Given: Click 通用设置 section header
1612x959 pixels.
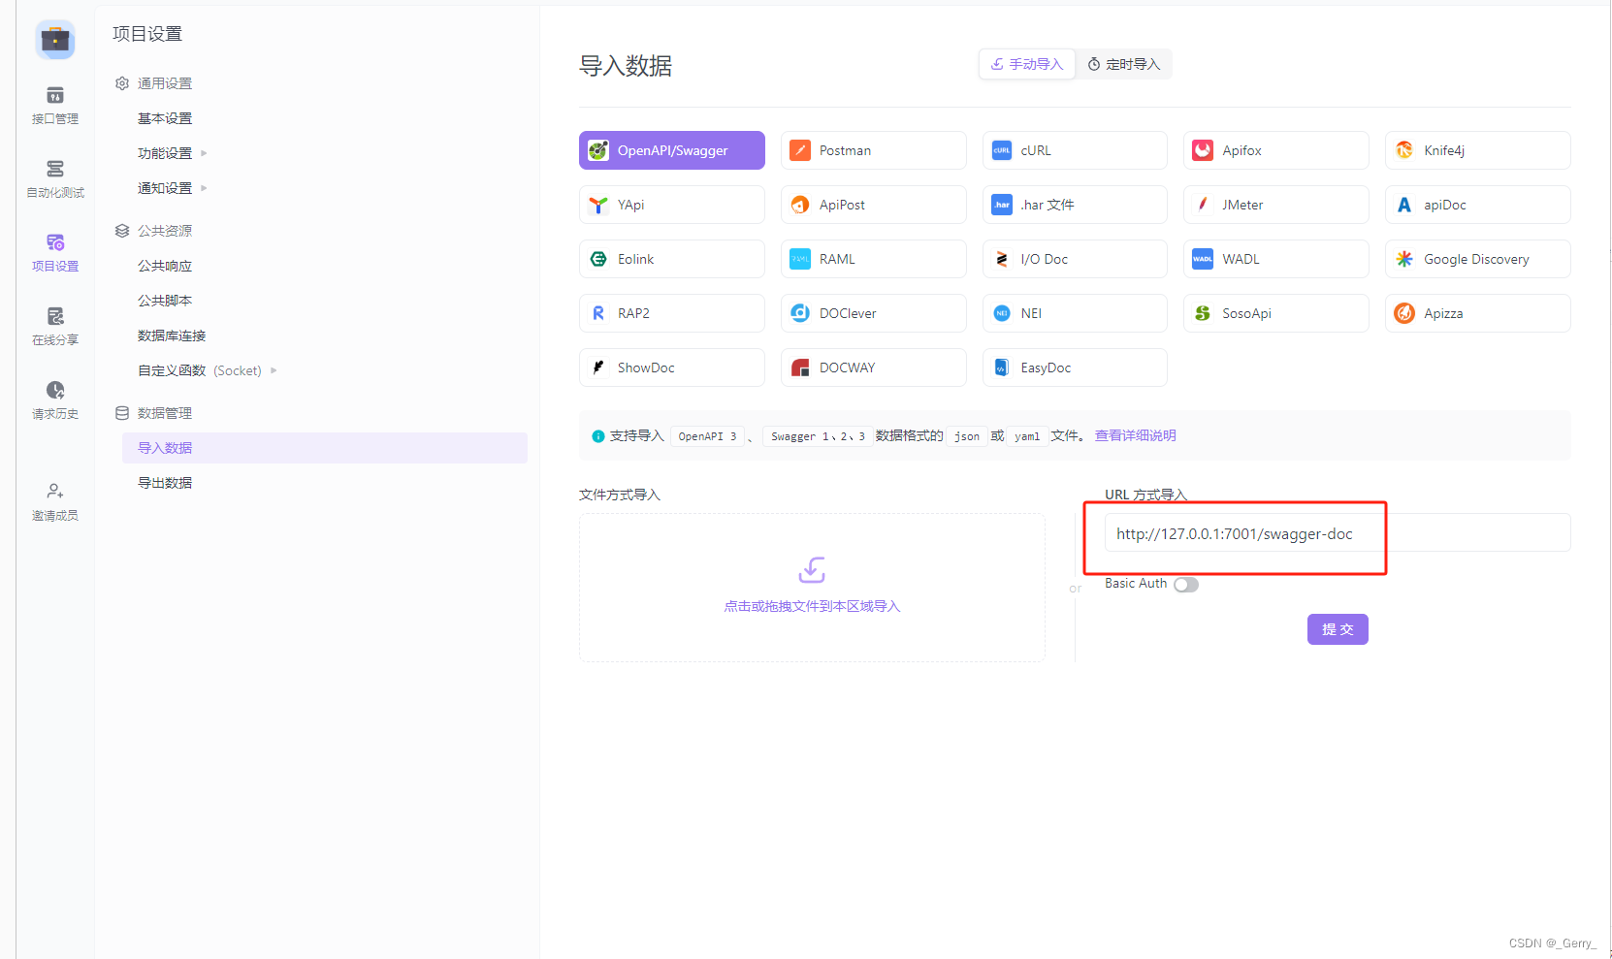Looking at the screenshot, I should coord(154,83).
